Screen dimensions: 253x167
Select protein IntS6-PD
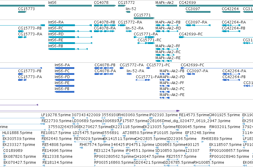(x=65, y=80)
